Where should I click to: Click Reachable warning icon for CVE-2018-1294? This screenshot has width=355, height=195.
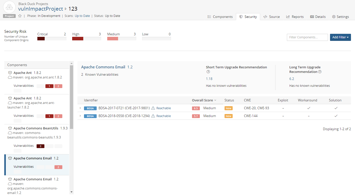tap(153, 116)
